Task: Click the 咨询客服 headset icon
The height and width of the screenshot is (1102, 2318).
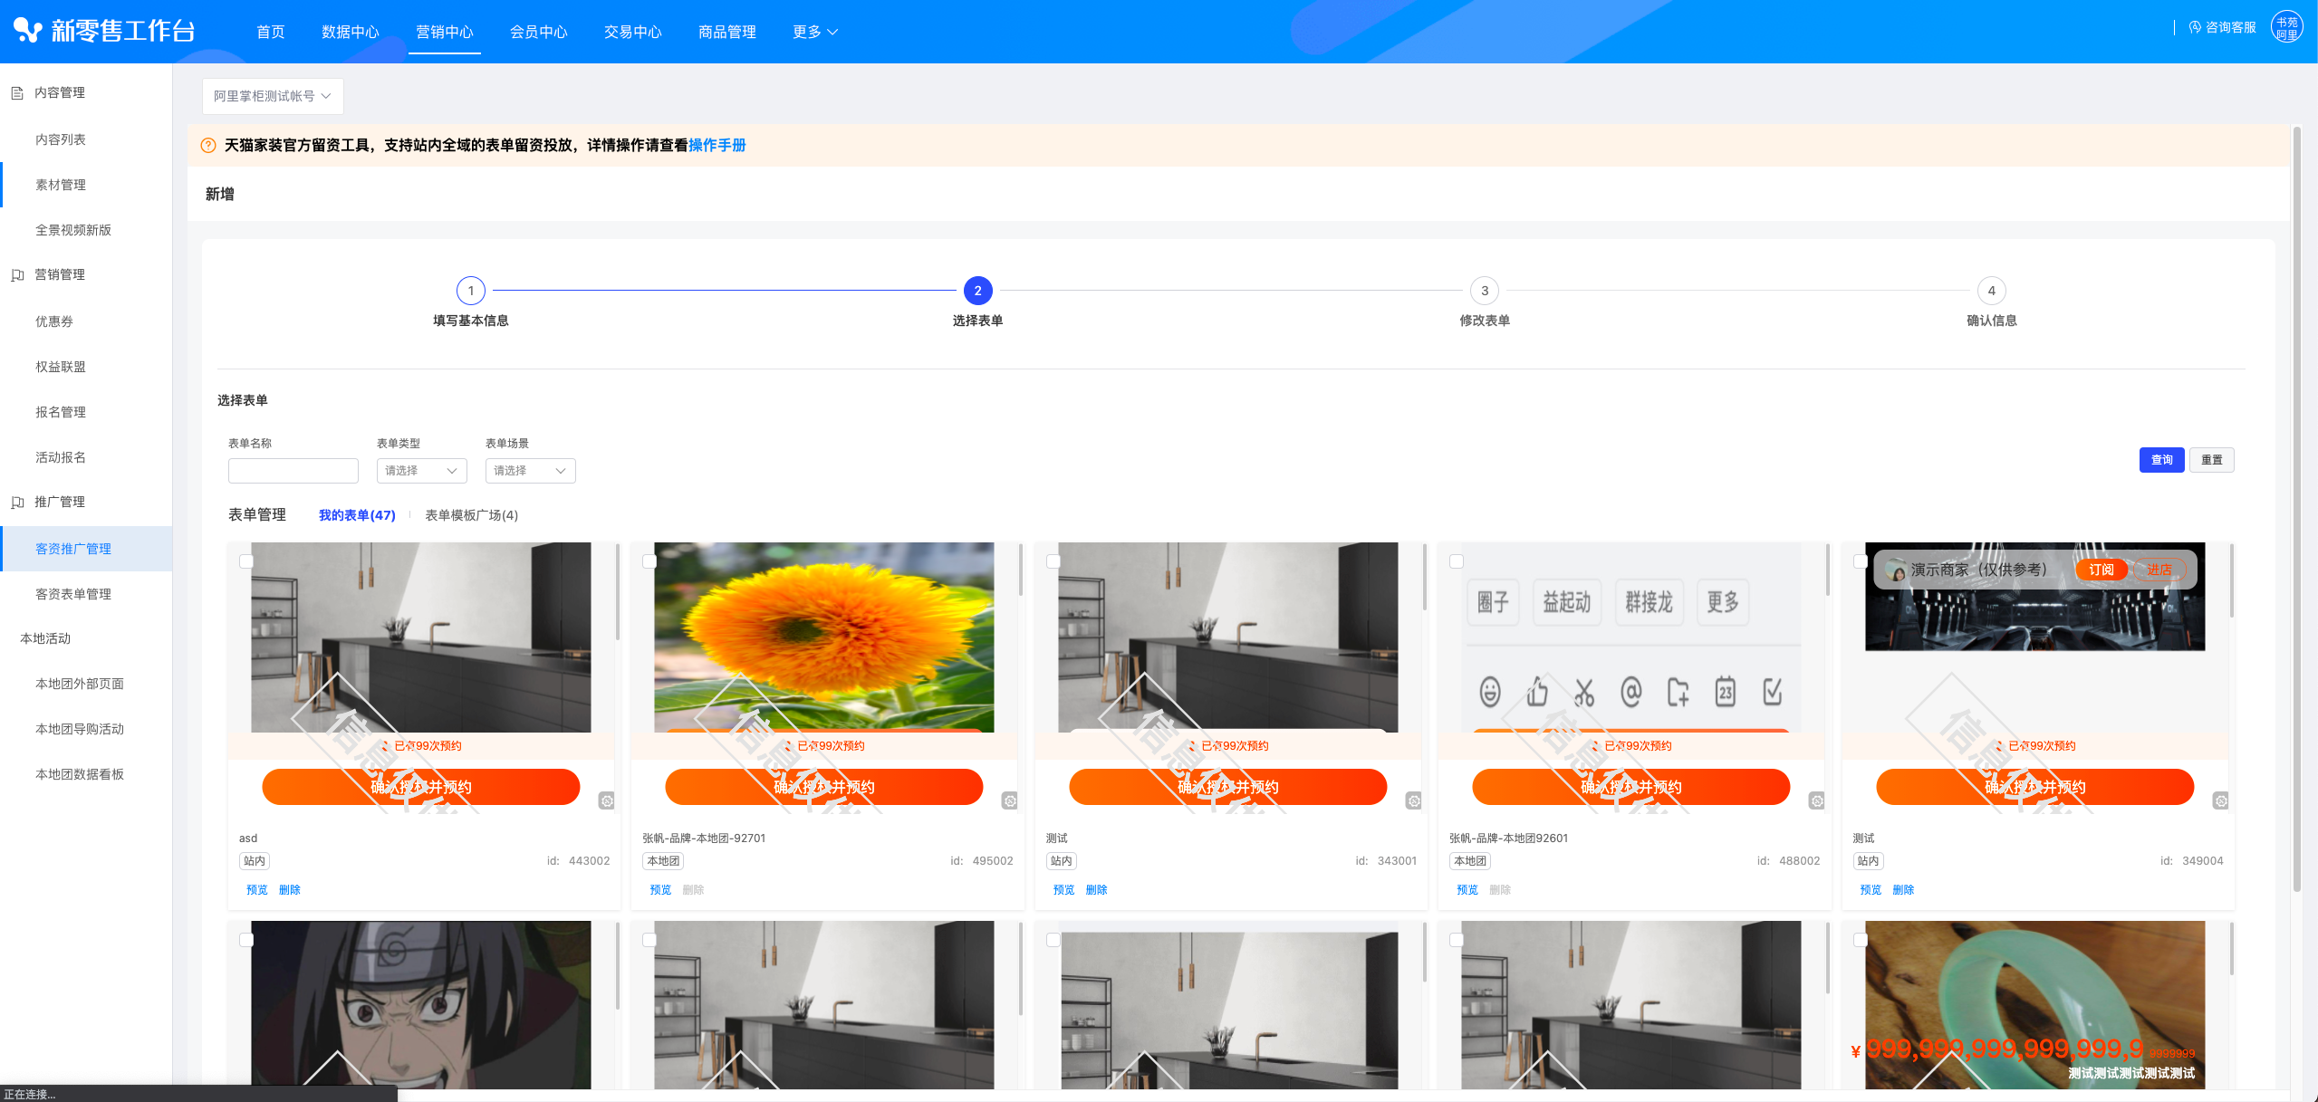Action: [x=2195, y=28]
